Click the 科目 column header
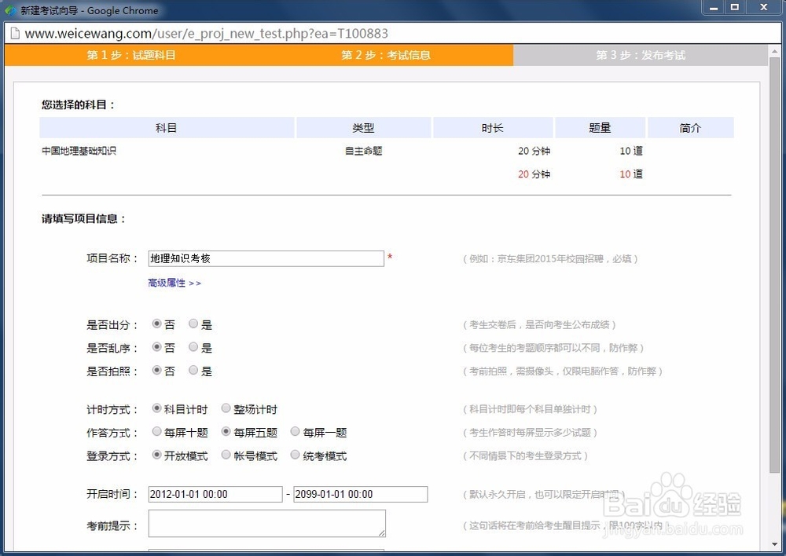Viewport: 786px width, 556px height. coord(167,127)
